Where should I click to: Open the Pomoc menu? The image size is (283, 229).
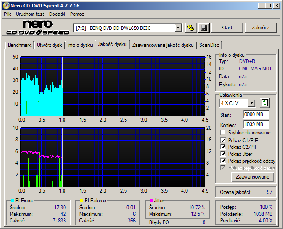[x=77, y=14]
